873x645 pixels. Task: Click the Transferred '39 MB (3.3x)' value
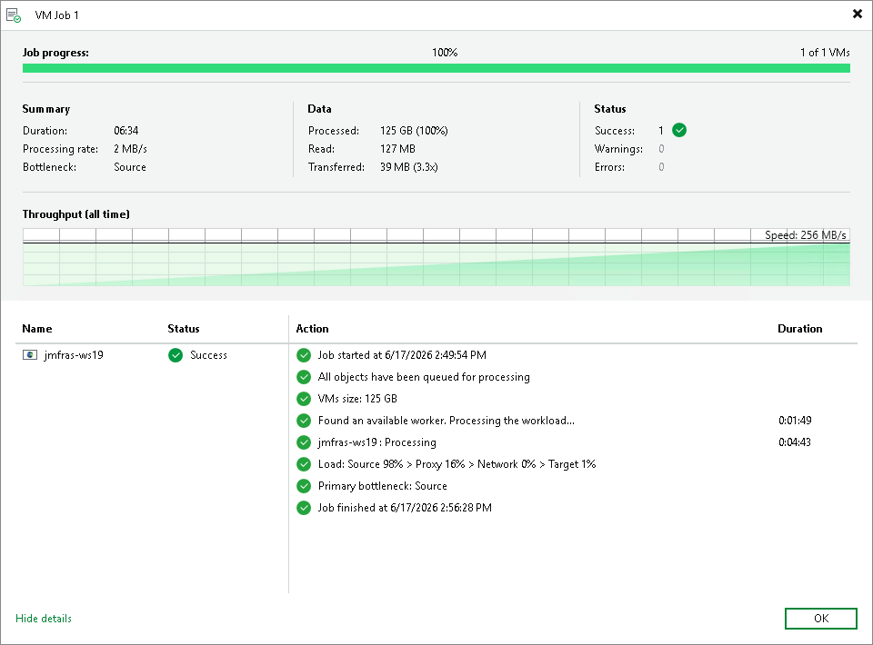[x=408, y=167]
